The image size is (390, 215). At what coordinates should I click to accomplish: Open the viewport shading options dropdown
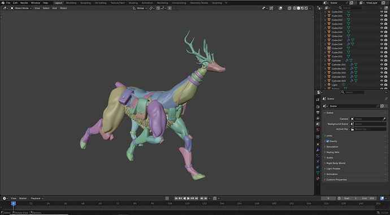pyautogui.click(x=310, y=8)
